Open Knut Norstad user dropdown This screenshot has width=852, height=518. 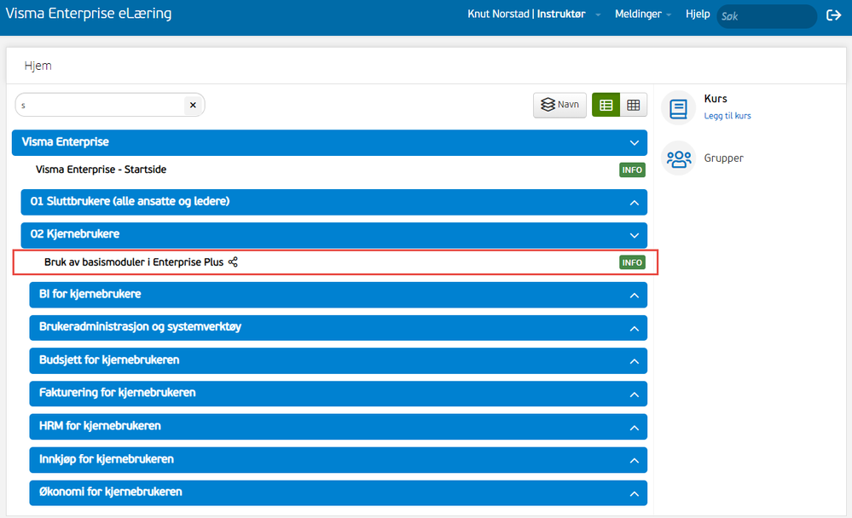pos(534,14)
